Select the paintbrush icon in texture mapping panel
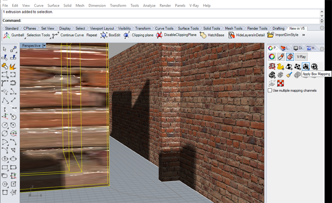The height and width of the screenshot is (203, 332). (289, 75)
